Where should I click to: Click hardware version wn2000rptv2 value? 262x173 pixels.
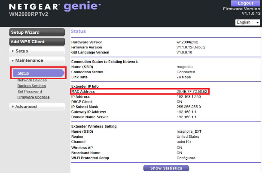coord(187,42)
